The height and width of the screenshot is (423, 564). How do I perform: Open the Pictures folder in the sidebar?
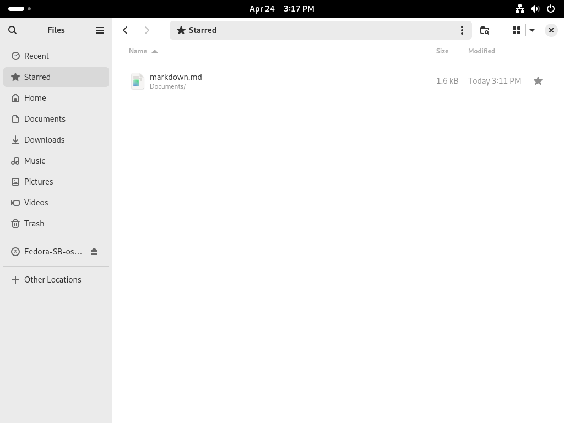pyautogui.click(x=56, y=182)
